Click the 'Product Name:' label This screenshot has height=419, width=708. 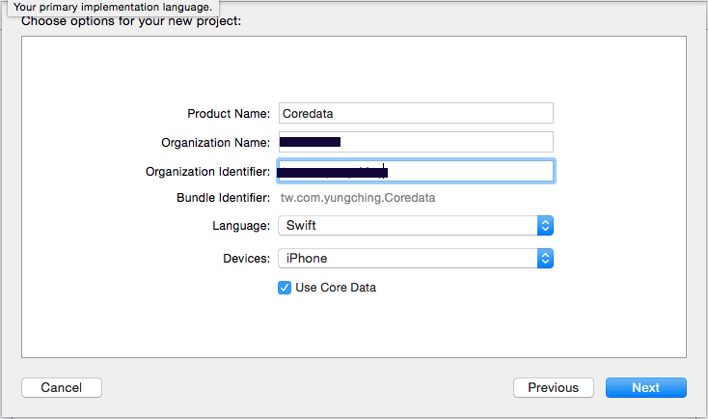[229, 114]
